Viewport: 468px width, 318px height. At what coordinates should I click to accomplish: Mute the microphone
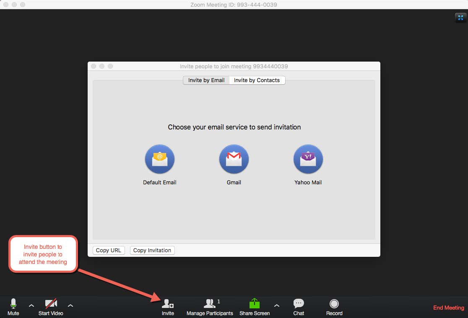(x=13, y=306)
